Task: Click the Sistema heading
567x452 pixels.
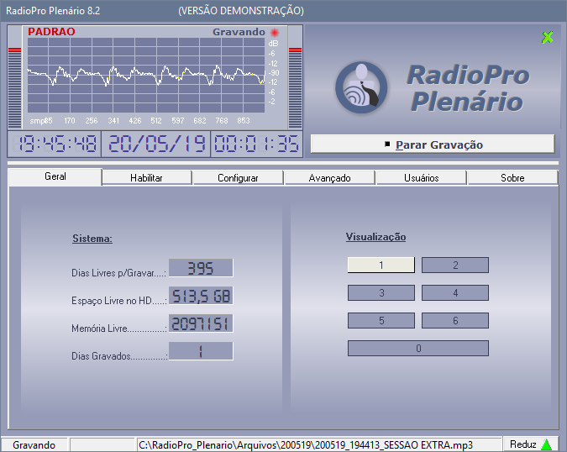Action: 92,239
